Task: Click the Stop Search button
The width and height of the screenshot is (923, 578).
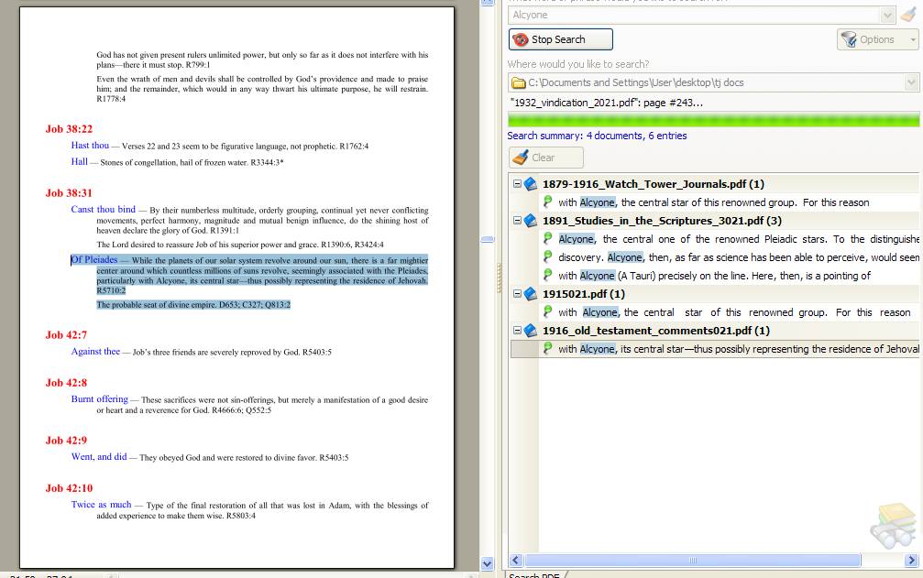Action: pos(560,39)
